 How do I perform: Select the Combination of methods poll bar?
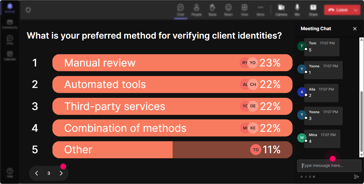pyautogui.click(x=172, y=128)
